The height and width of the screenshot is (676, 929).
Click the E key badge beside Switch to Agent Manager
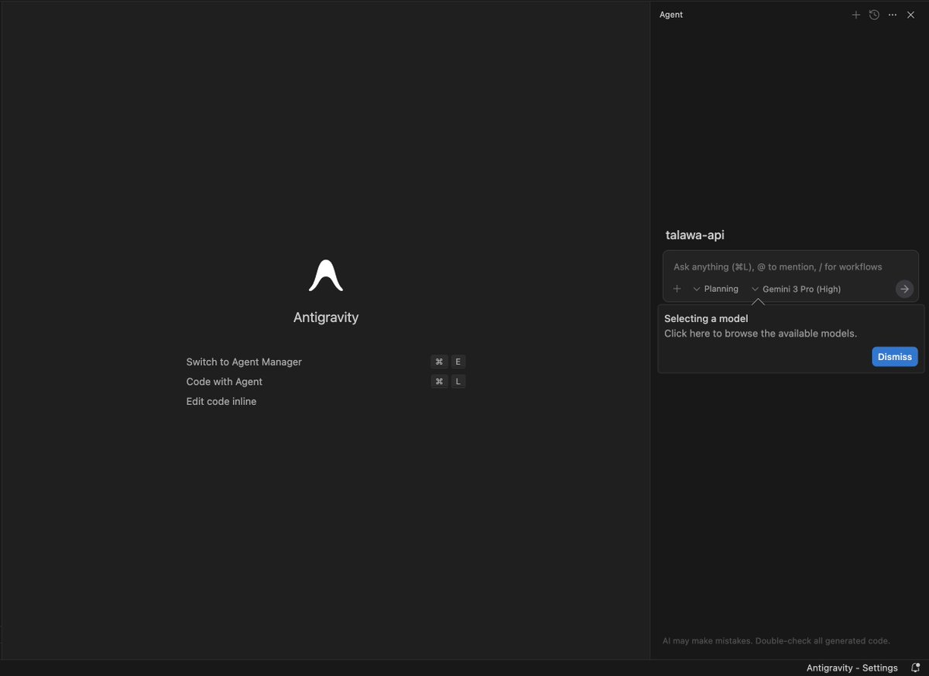[458, 362]
